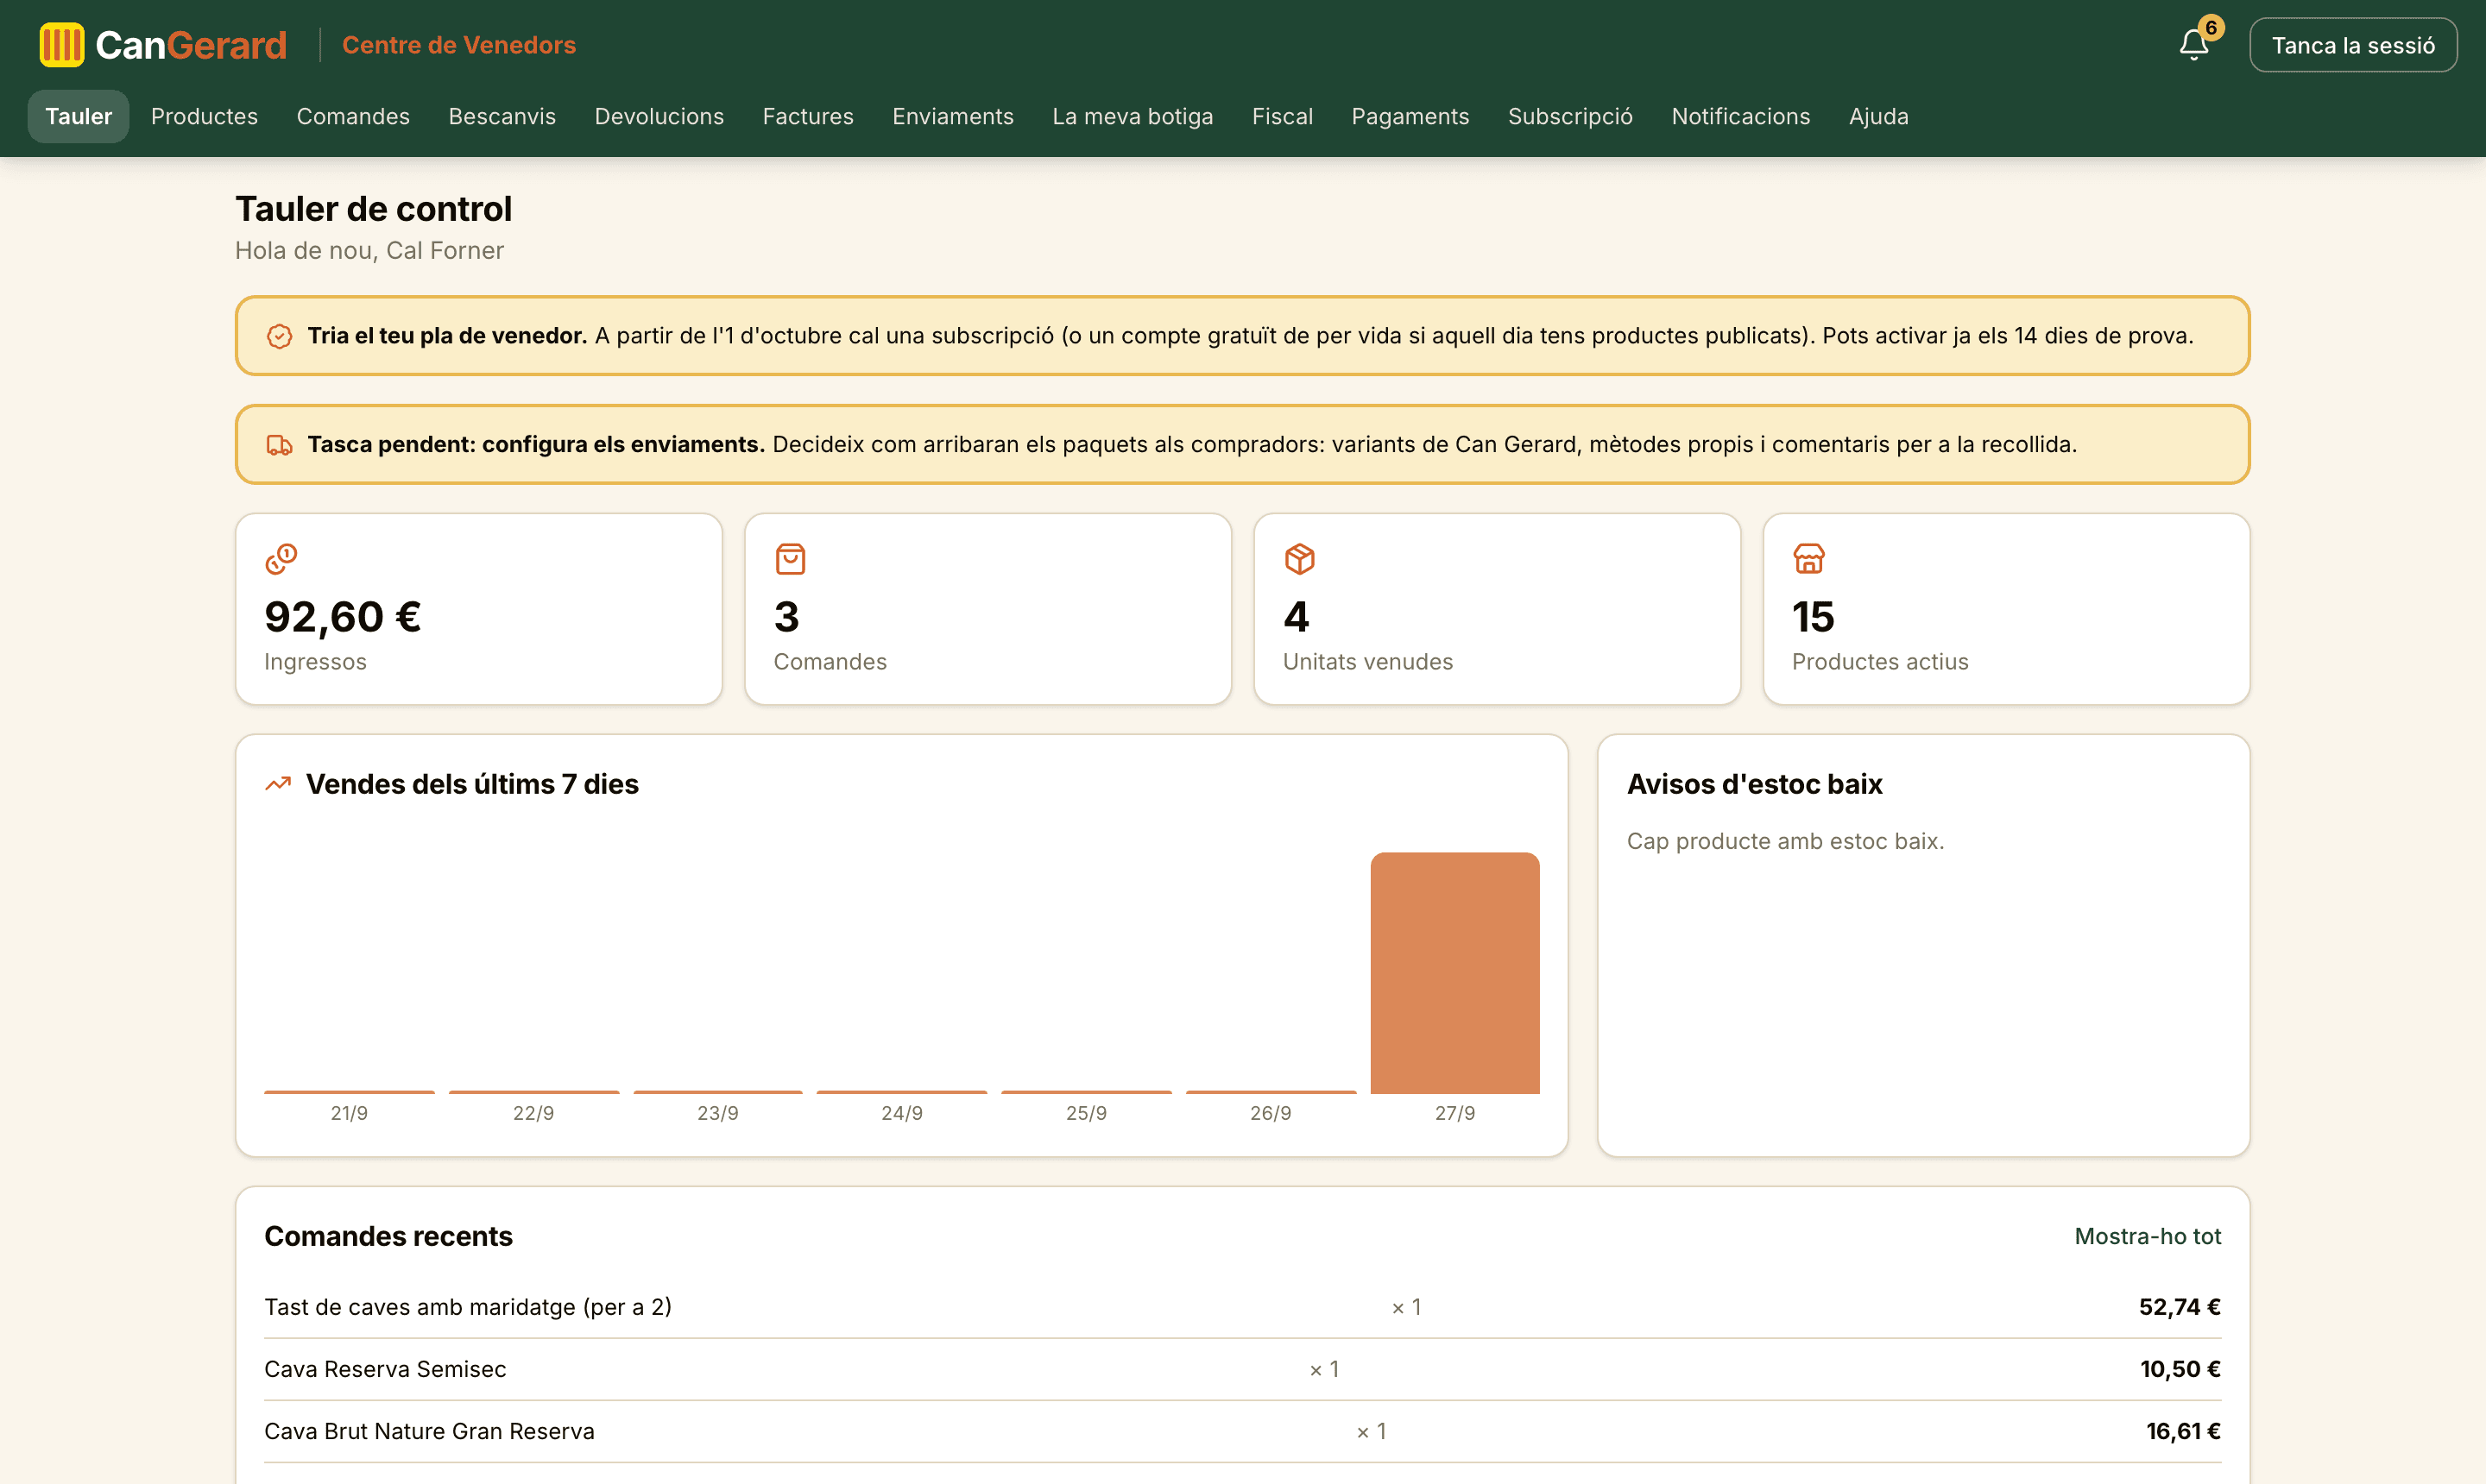
Task: Open the Bescanvis tab
Action: (502, 117)
